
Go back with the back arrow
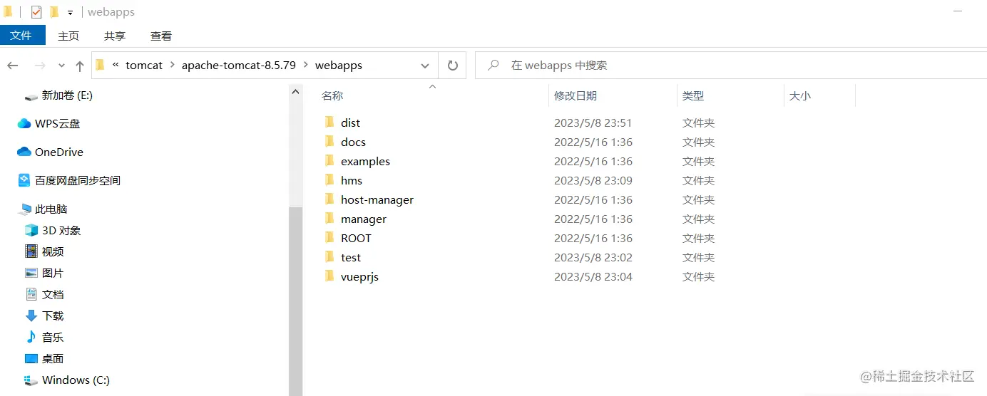[x=13, y=66]
